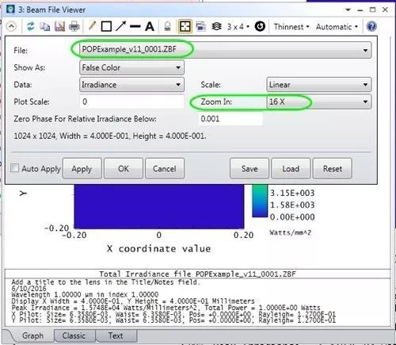Collapse the settings panel with chevron icon
This screenshot has width=396, height=345.
pyautogui.click(x=11, y=26)
